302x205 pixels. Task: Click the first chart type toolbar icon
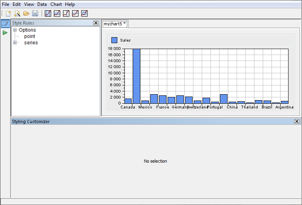click(48, 13)
